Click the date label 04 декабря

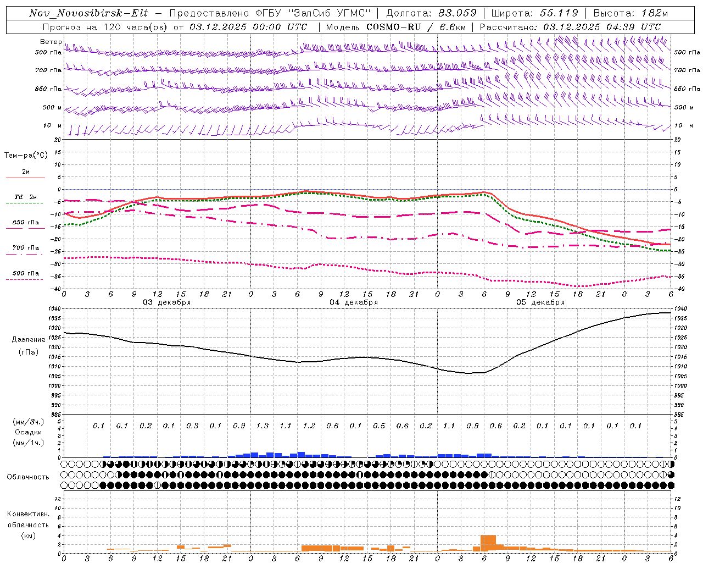354,302
